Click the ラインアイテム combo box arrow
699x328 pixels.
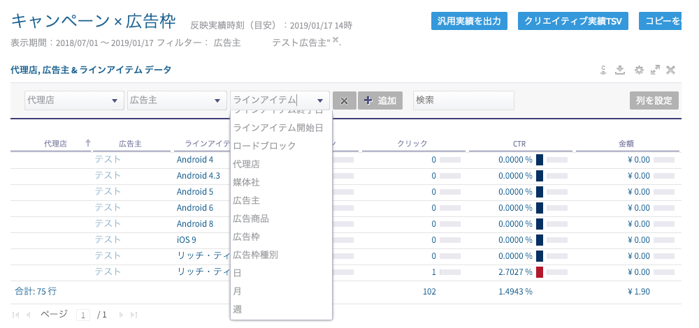click(x=320, y=101)
